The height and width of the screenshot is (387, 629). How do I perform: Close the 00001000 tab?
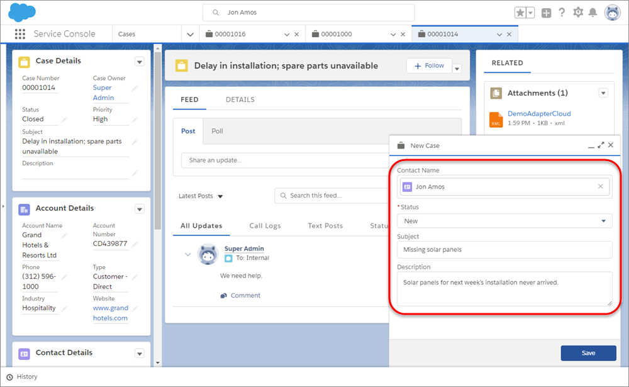coord(403,35)
